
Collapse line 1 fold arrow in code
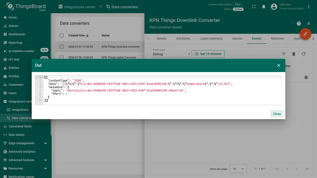coord(42,77)
